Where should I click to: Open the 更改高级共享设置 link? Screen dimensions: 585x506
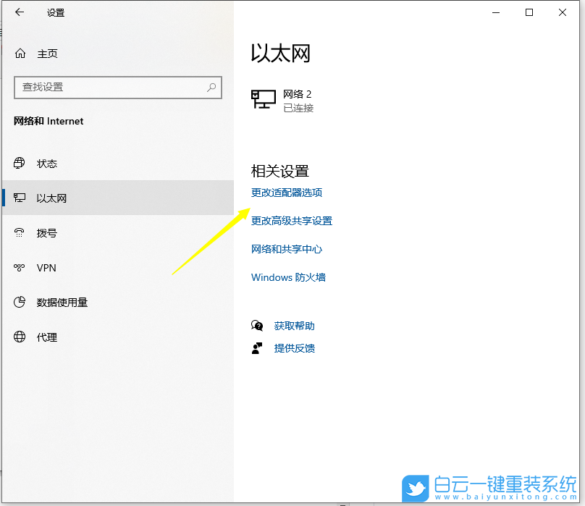click(292, 221)
